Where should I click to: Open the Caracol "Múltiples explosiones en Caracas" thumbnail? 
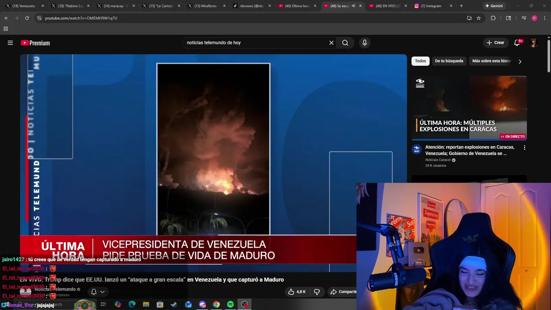click(x=469, y=108)
